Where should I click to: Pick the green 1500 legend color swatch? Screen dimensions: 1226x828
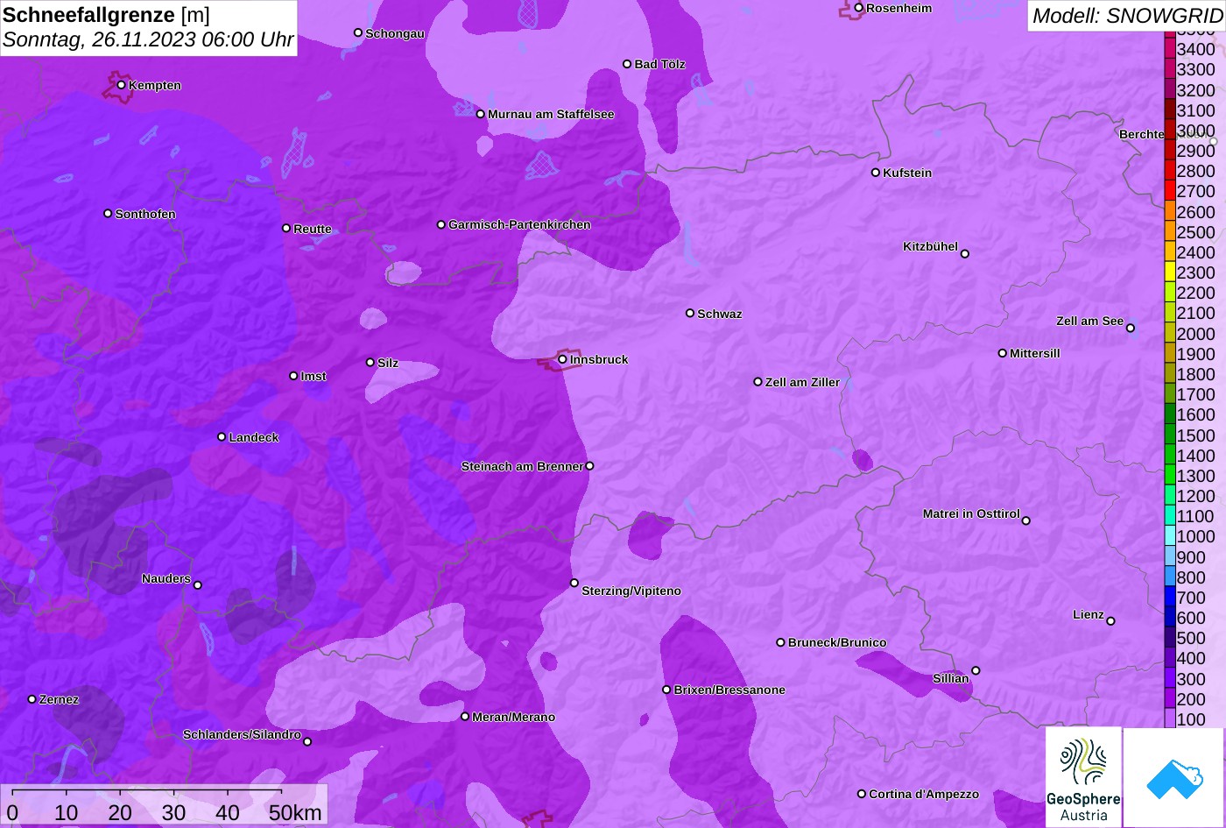click(1170, 435)
